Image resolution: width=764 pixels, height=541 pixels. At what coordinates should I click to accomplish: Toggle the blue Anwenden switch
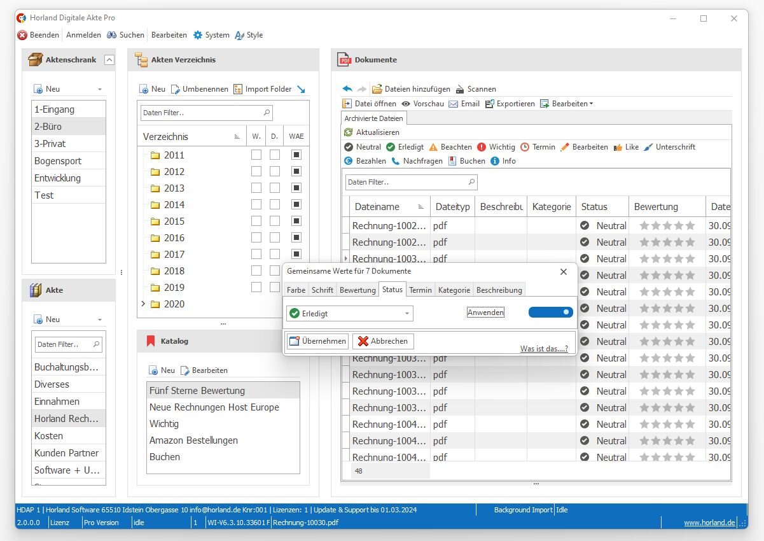pos(551,313)
